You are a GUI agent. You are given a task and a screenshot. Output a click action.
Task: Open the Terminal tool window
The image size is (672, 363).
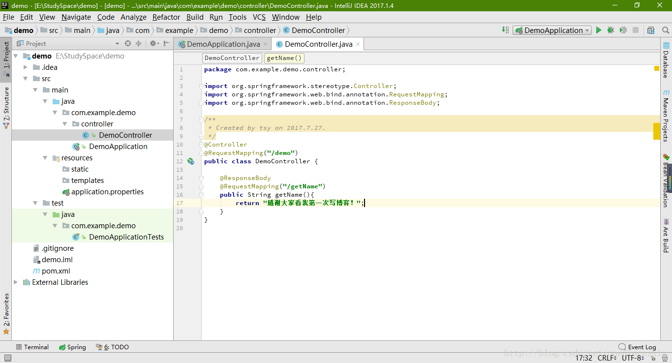(x=32, y=347)
